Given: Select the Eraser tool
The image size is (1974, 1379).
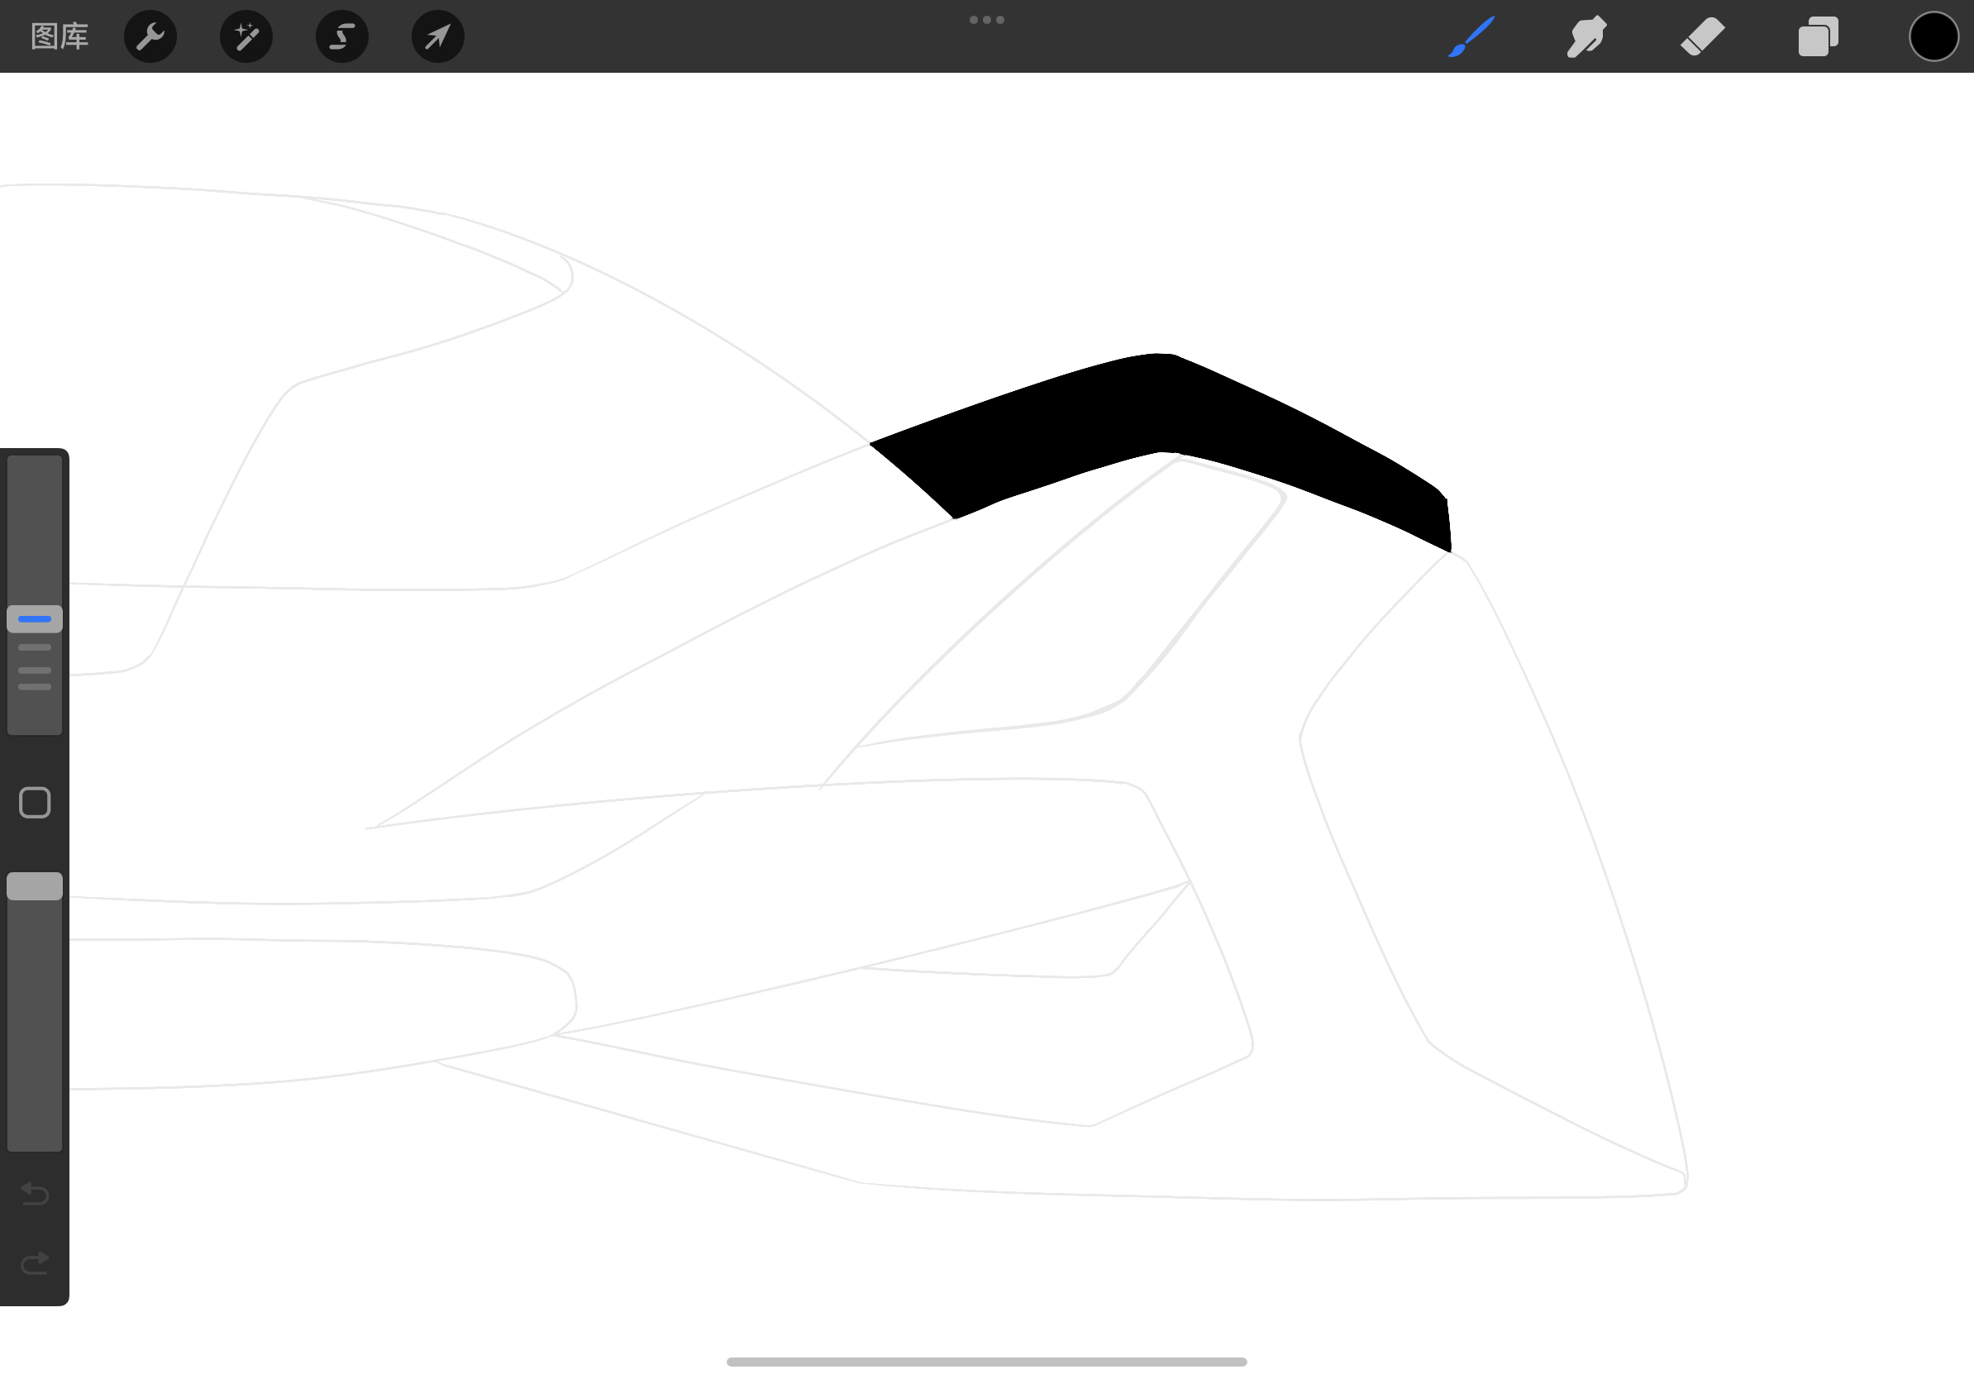Looking at the screenshot, I should (x=1703, y=36).
